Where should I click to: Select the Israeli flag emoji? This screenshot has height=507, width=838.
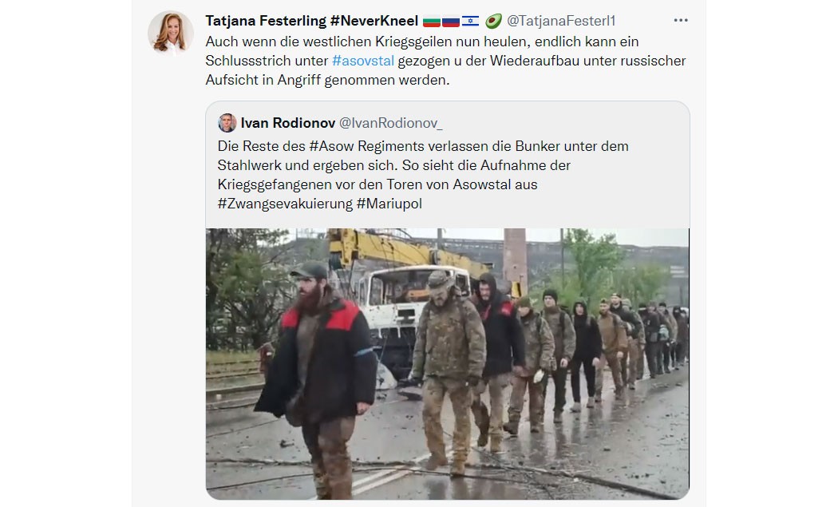pyautogui.click(x=470, y=22)
